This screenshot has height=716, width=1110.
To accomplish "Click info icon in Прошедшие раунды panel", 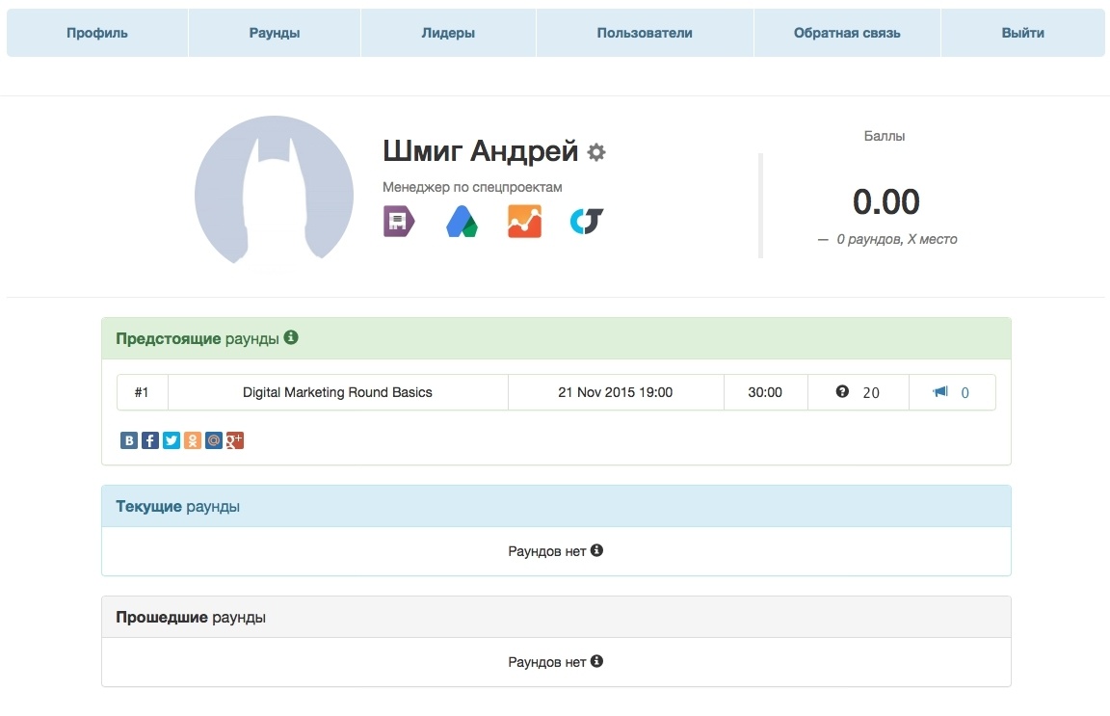I will (596, 661).
